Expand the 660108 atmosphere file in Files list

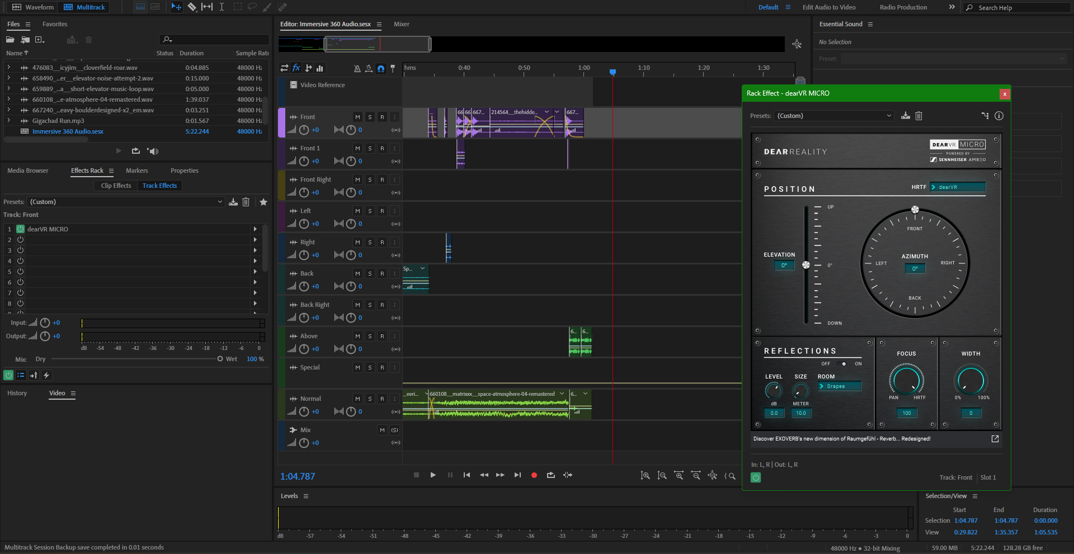point(9,100)
